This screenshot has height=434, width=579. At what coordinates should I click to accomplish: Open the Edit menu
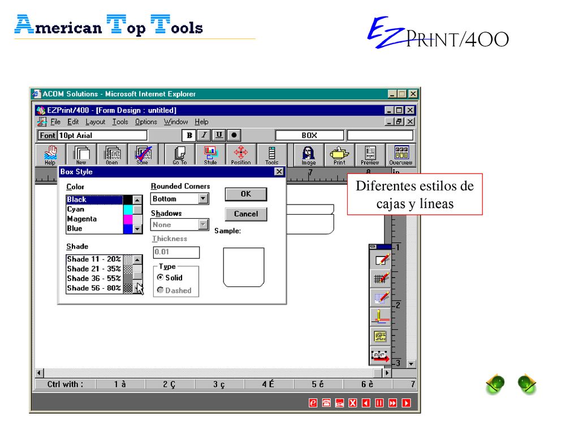(x=73, y=122)
